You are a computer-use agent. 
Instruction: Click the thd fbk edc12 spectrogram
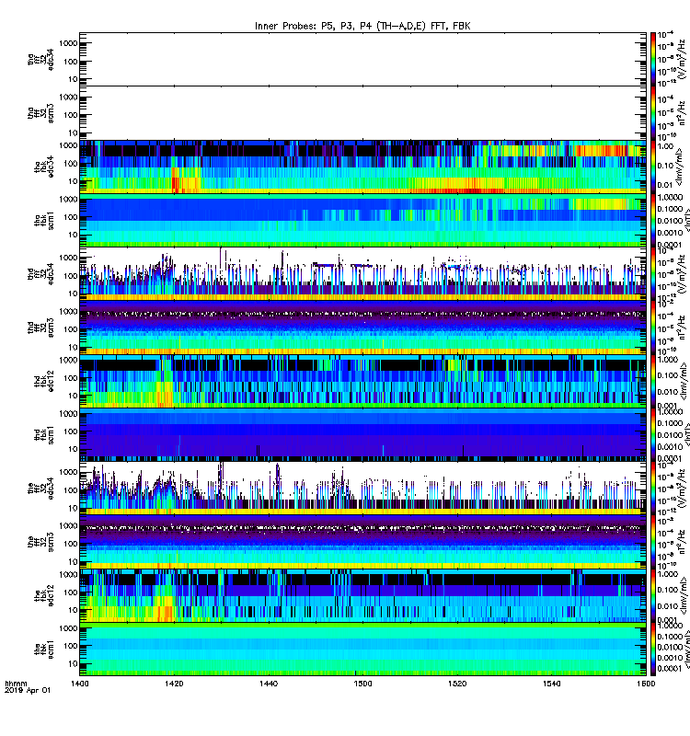362,382
